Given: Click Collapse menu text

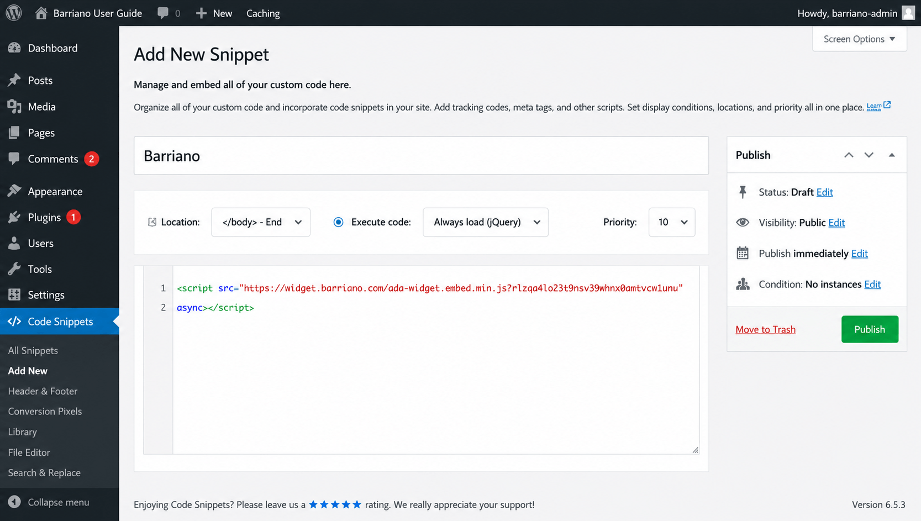Looking at the screenshot, I should (x=59, y=502).
